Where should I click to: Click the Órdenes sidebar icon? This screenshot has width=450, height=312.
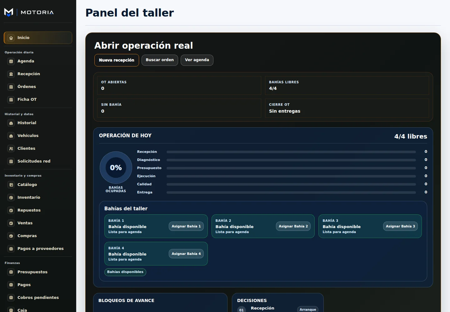click(11, 87)
